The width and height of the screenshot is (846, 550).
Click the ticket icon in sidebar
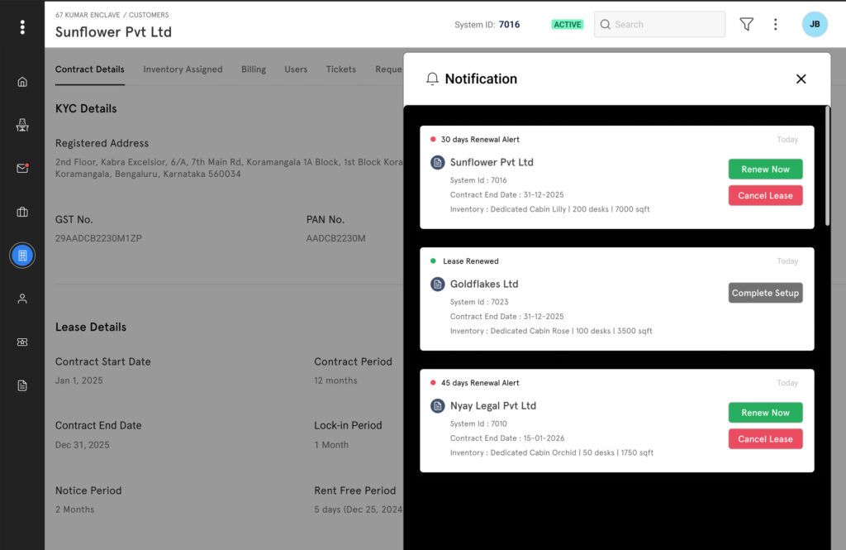click(22, 342)
